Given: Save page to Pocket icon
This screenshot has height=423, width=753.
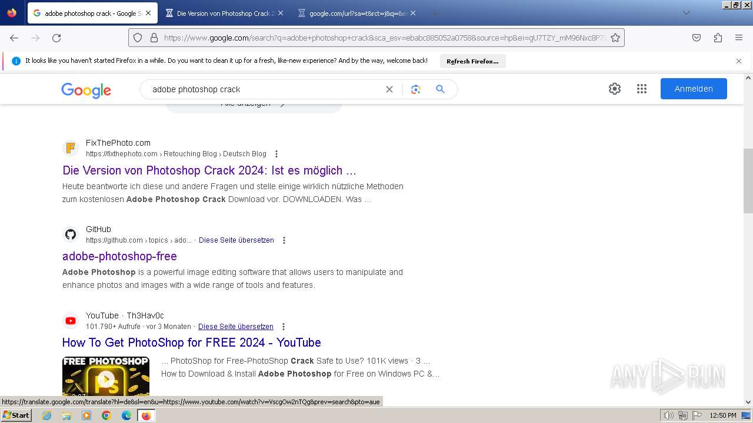Looking at the screenshot, I should pyautogui.click(x=697, y=38).
